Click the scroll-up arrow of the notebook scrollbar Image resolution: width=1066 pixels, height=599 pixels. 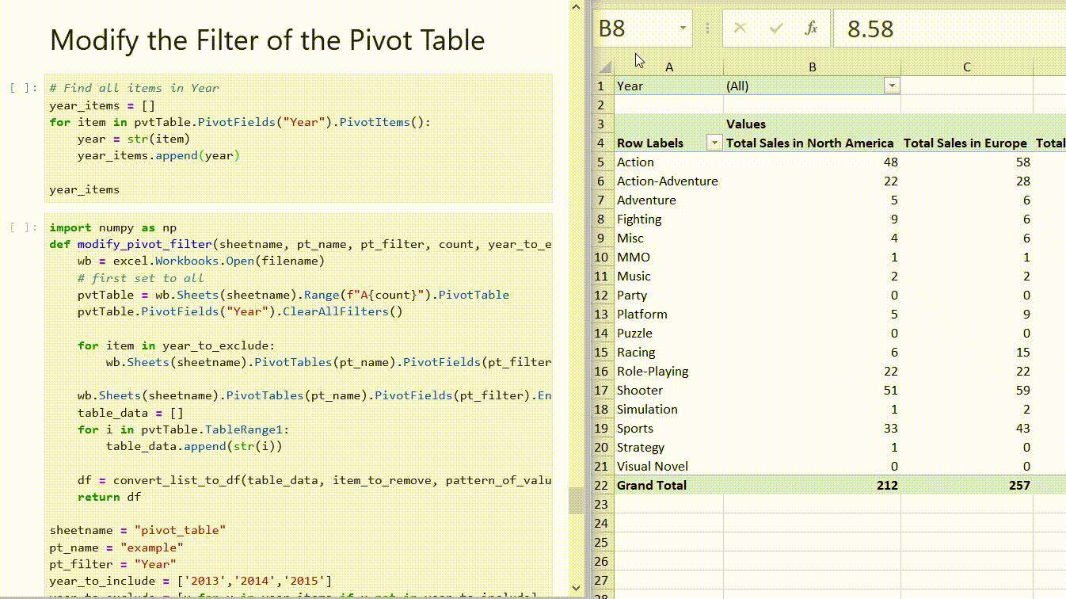pyautogui.click(x=576, y=6)
